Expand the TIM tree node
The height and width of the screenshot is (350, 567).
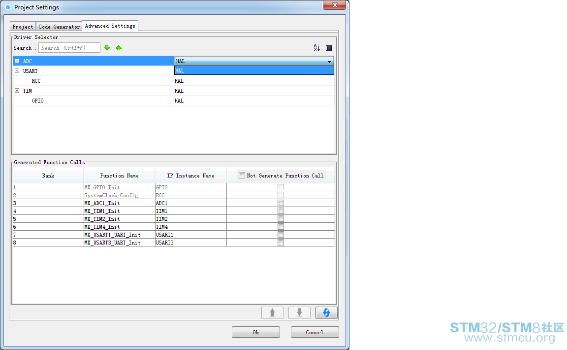tap(17, 91)
